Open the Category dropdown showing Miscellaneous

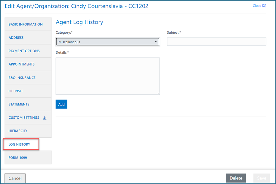pos(107,42)
